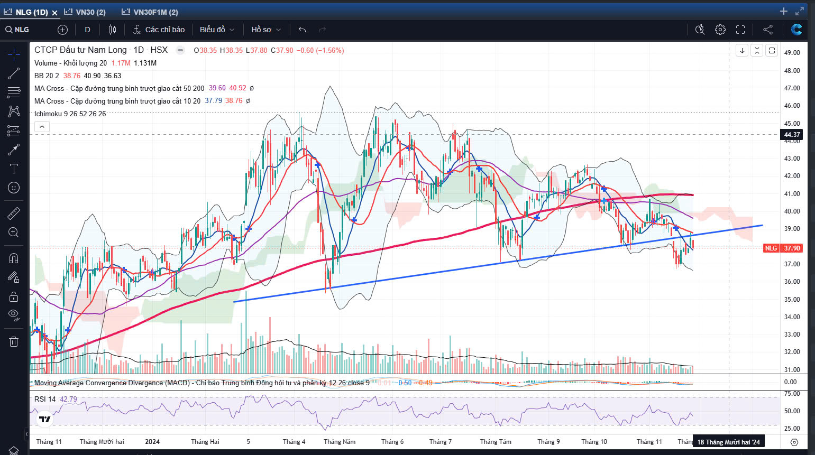This screenshot has width=815, height=455.
Task: Select MA Cross 50 200 indicator legend
Action: (119, 88)
